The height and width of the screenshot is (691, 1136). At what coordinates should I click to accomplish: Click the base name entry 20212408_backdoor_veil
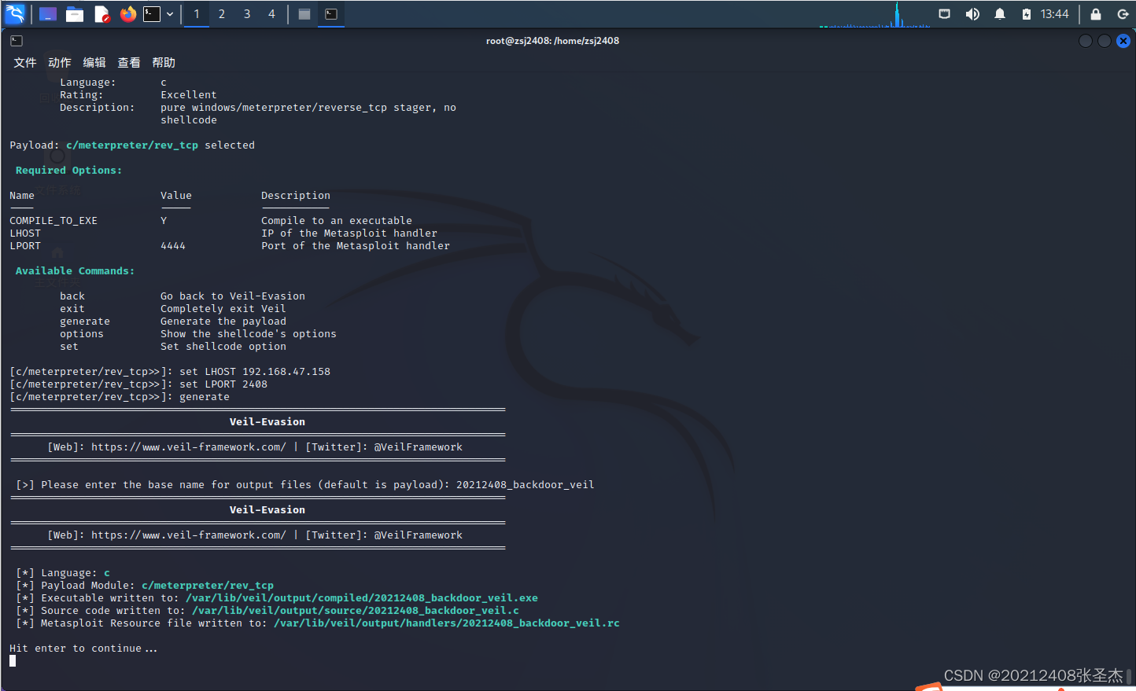526,485
